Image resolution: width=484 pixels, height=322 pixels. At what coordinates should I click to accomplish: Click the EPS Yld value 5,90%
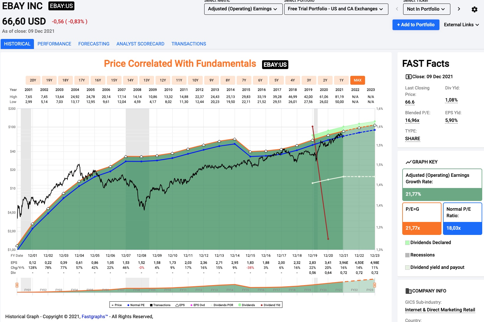click(451, 120)
